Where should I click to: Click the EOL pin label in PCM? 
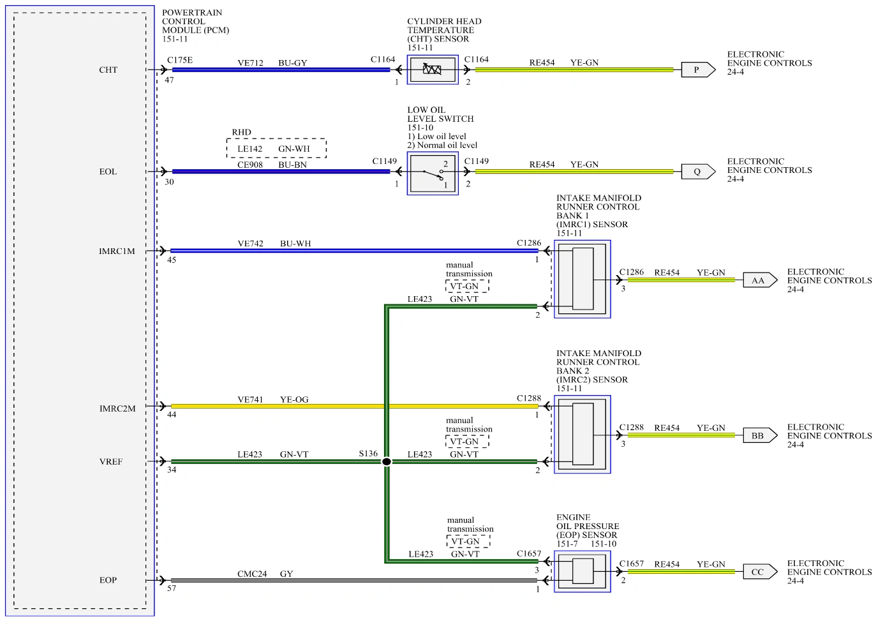(x=108, y=172)
